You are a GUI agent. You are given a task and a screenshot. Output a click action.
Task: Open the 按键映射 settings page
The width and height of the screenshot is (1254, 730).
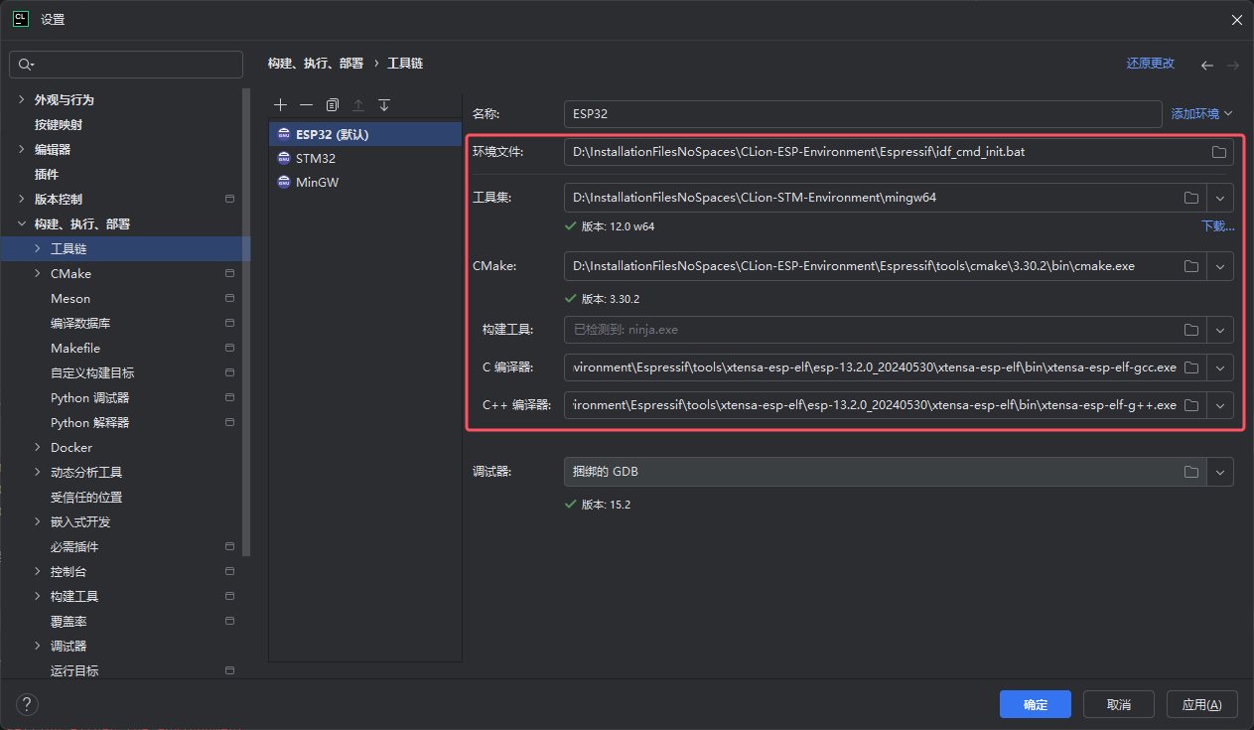59,125
